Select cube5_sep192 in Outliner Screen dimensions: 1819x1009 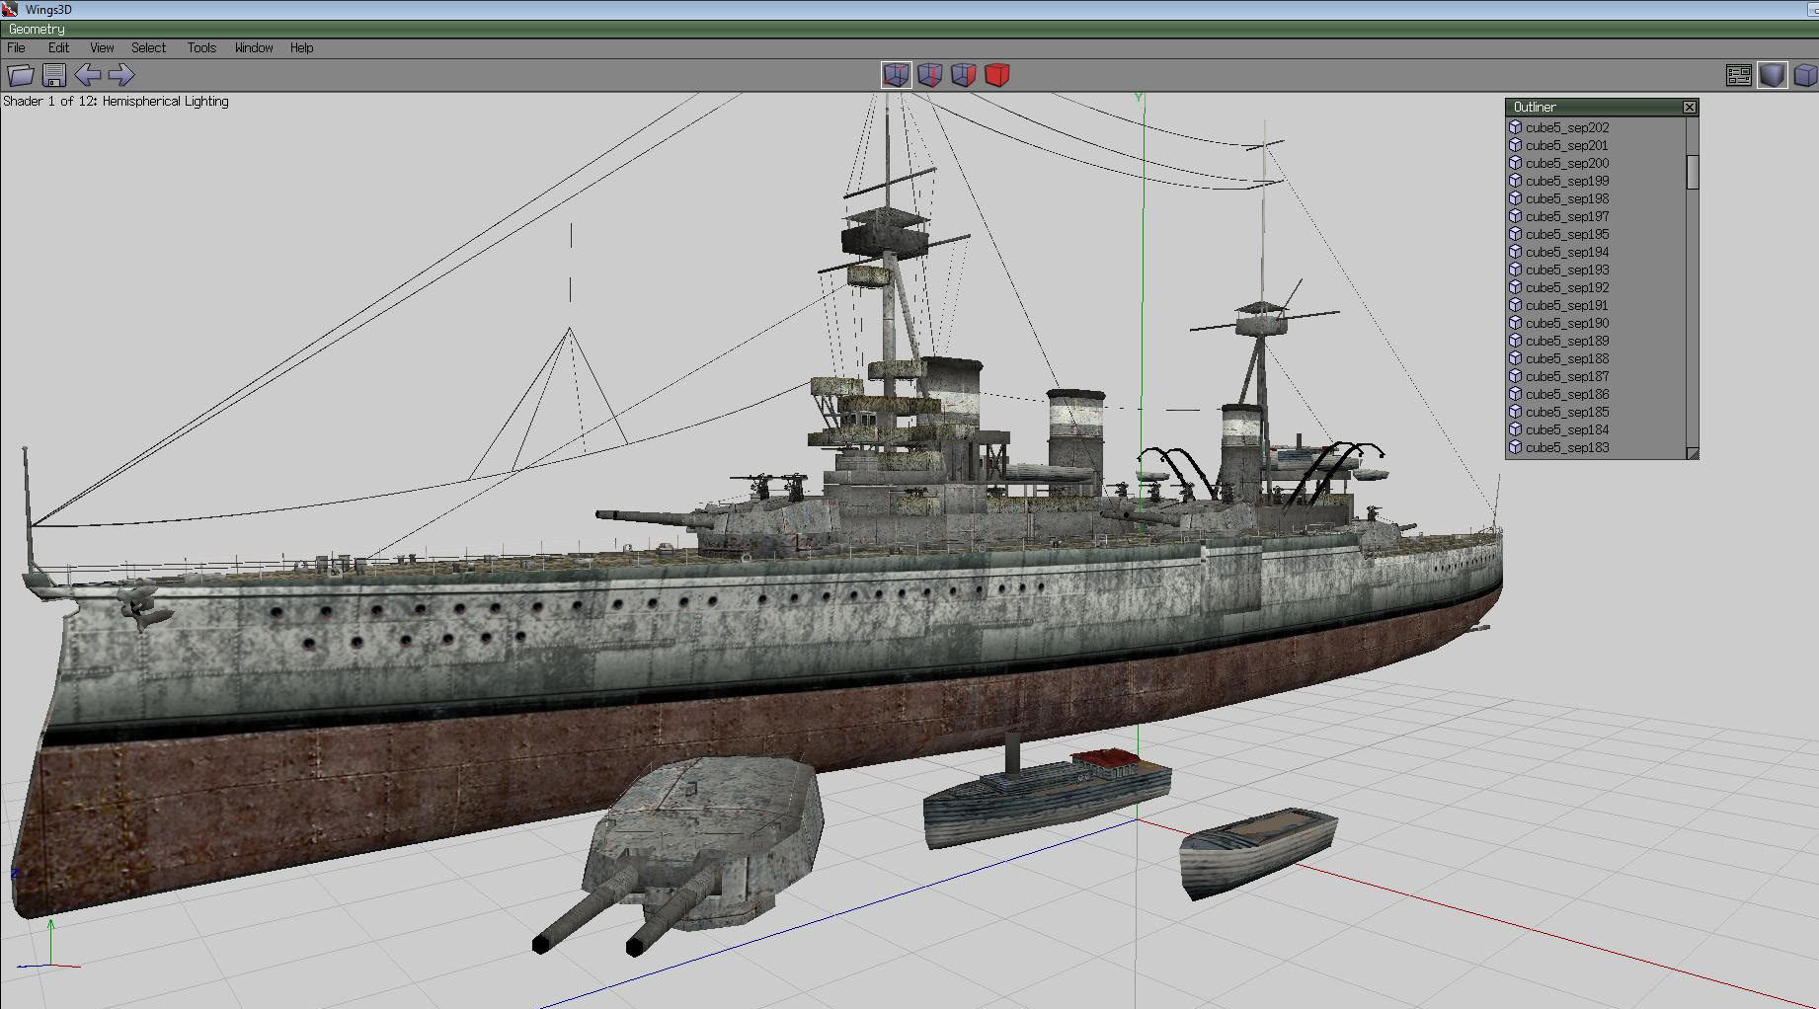click(1566, 287)
